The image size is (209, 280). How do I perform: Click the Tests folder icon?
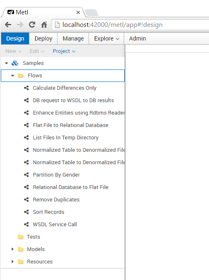[21, 237]
